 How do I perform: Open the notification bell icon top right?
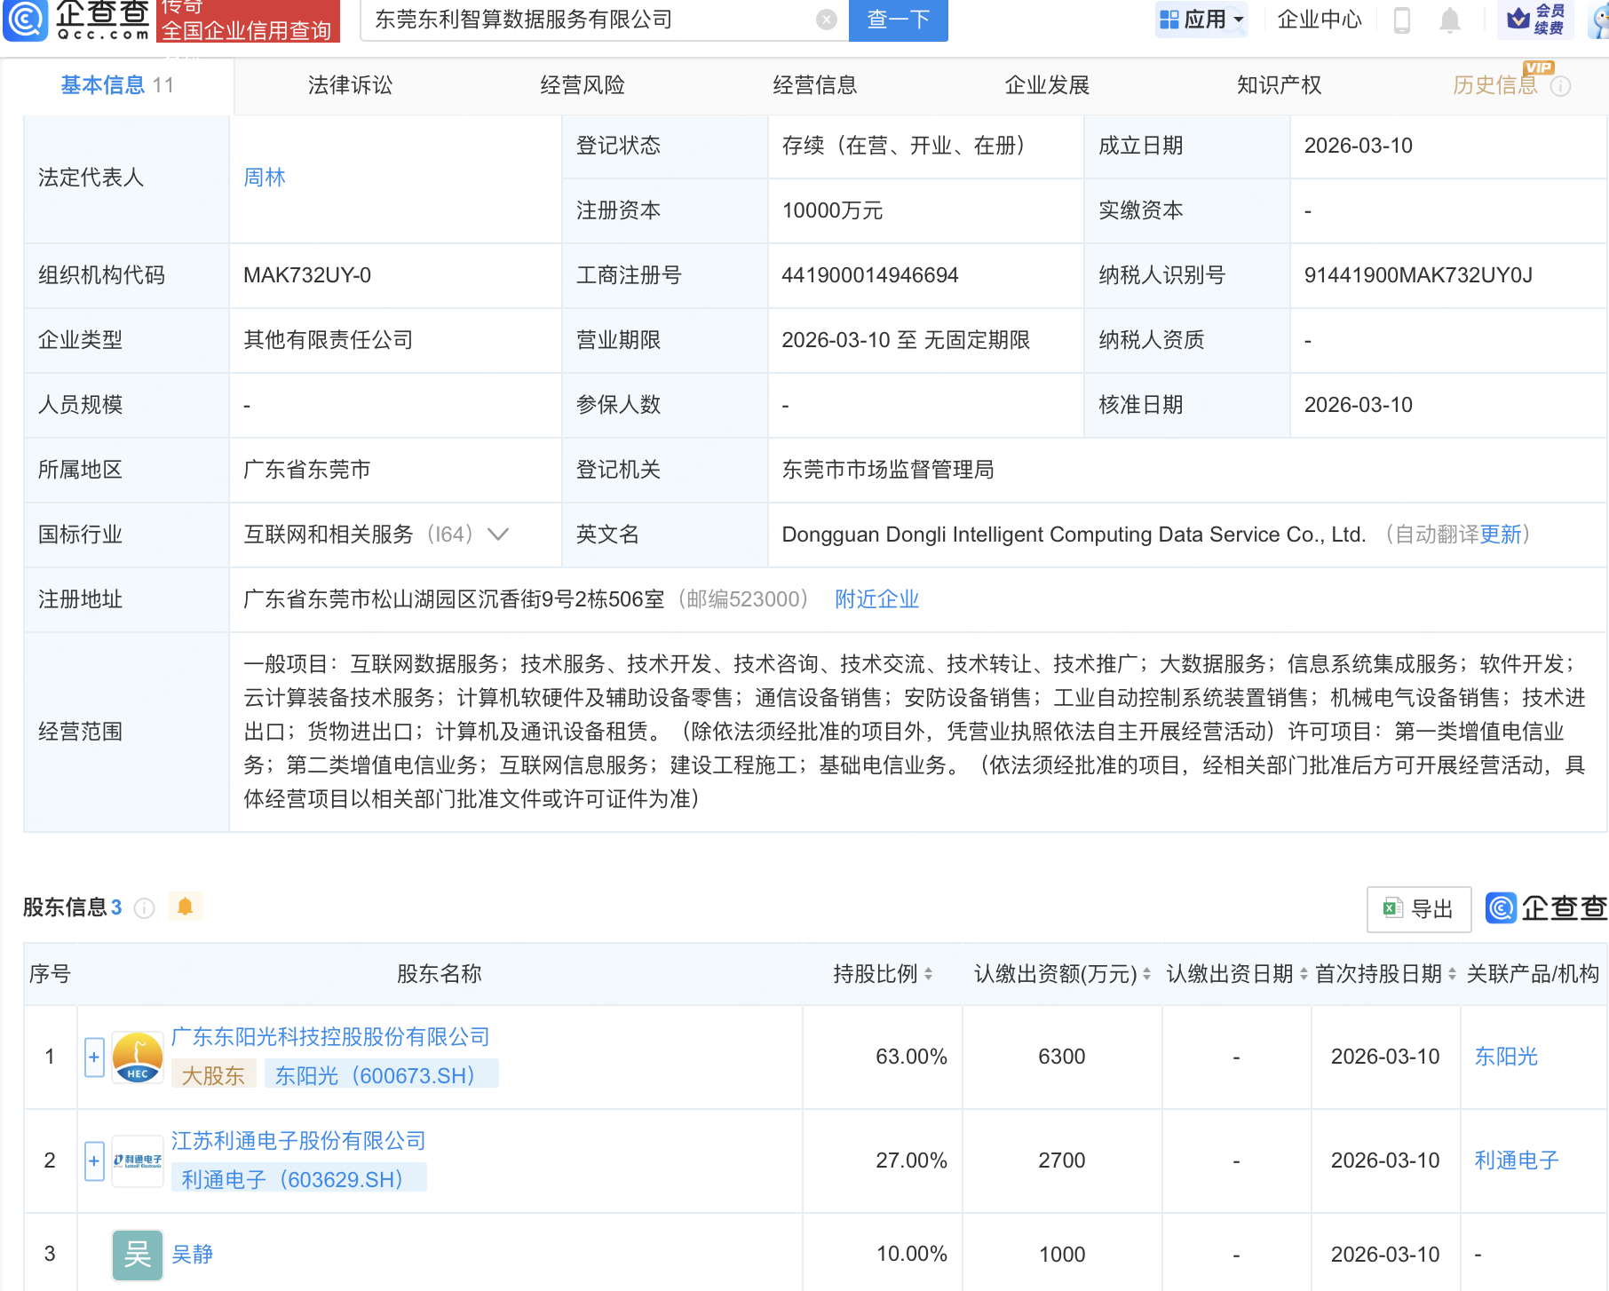click(1449, 21)
